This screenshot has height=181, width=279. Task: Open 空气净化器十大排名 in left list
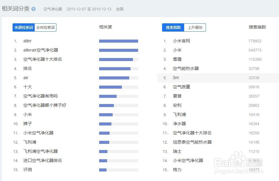(43, 59)
